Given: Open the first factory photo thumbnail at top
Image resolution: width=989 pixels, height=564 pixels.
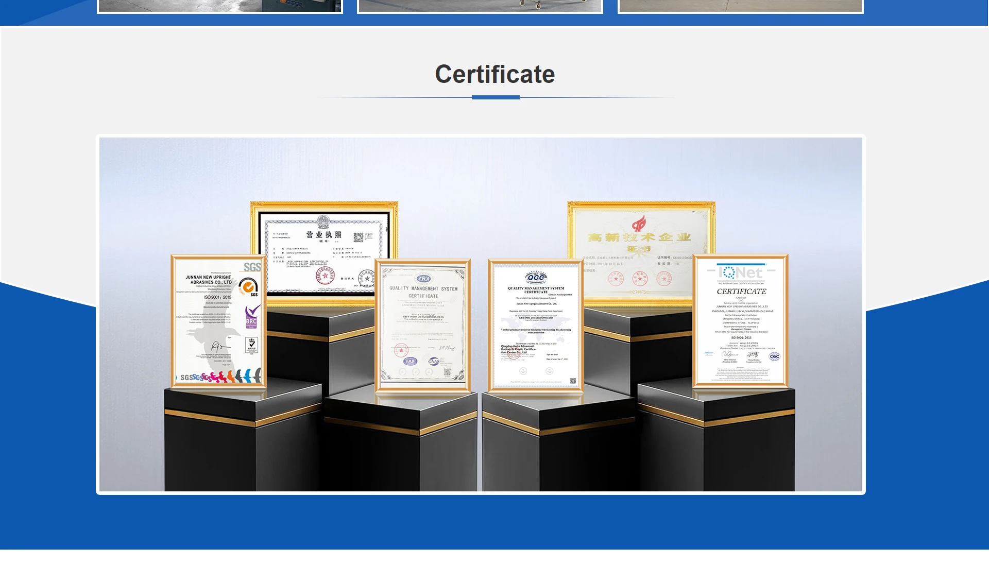Looking at the screenshot, I should click(x=220, y=6).
